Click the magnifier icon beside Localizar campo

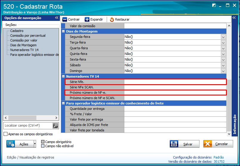[55, 126]
